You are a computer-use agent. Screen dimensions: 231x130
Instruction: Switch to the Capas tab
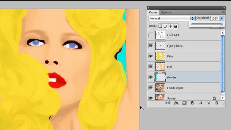[153, 12]
